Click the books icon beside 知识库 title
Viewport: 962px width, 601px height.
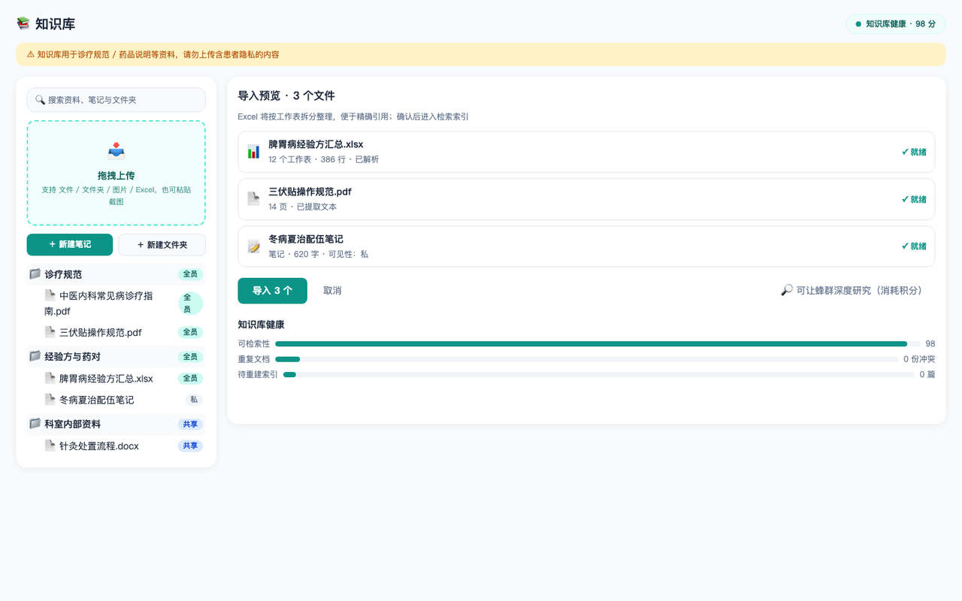pos(23,24)
